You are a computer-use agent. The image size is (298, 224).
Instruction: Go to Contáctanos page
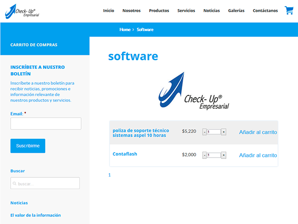point(265,11)
